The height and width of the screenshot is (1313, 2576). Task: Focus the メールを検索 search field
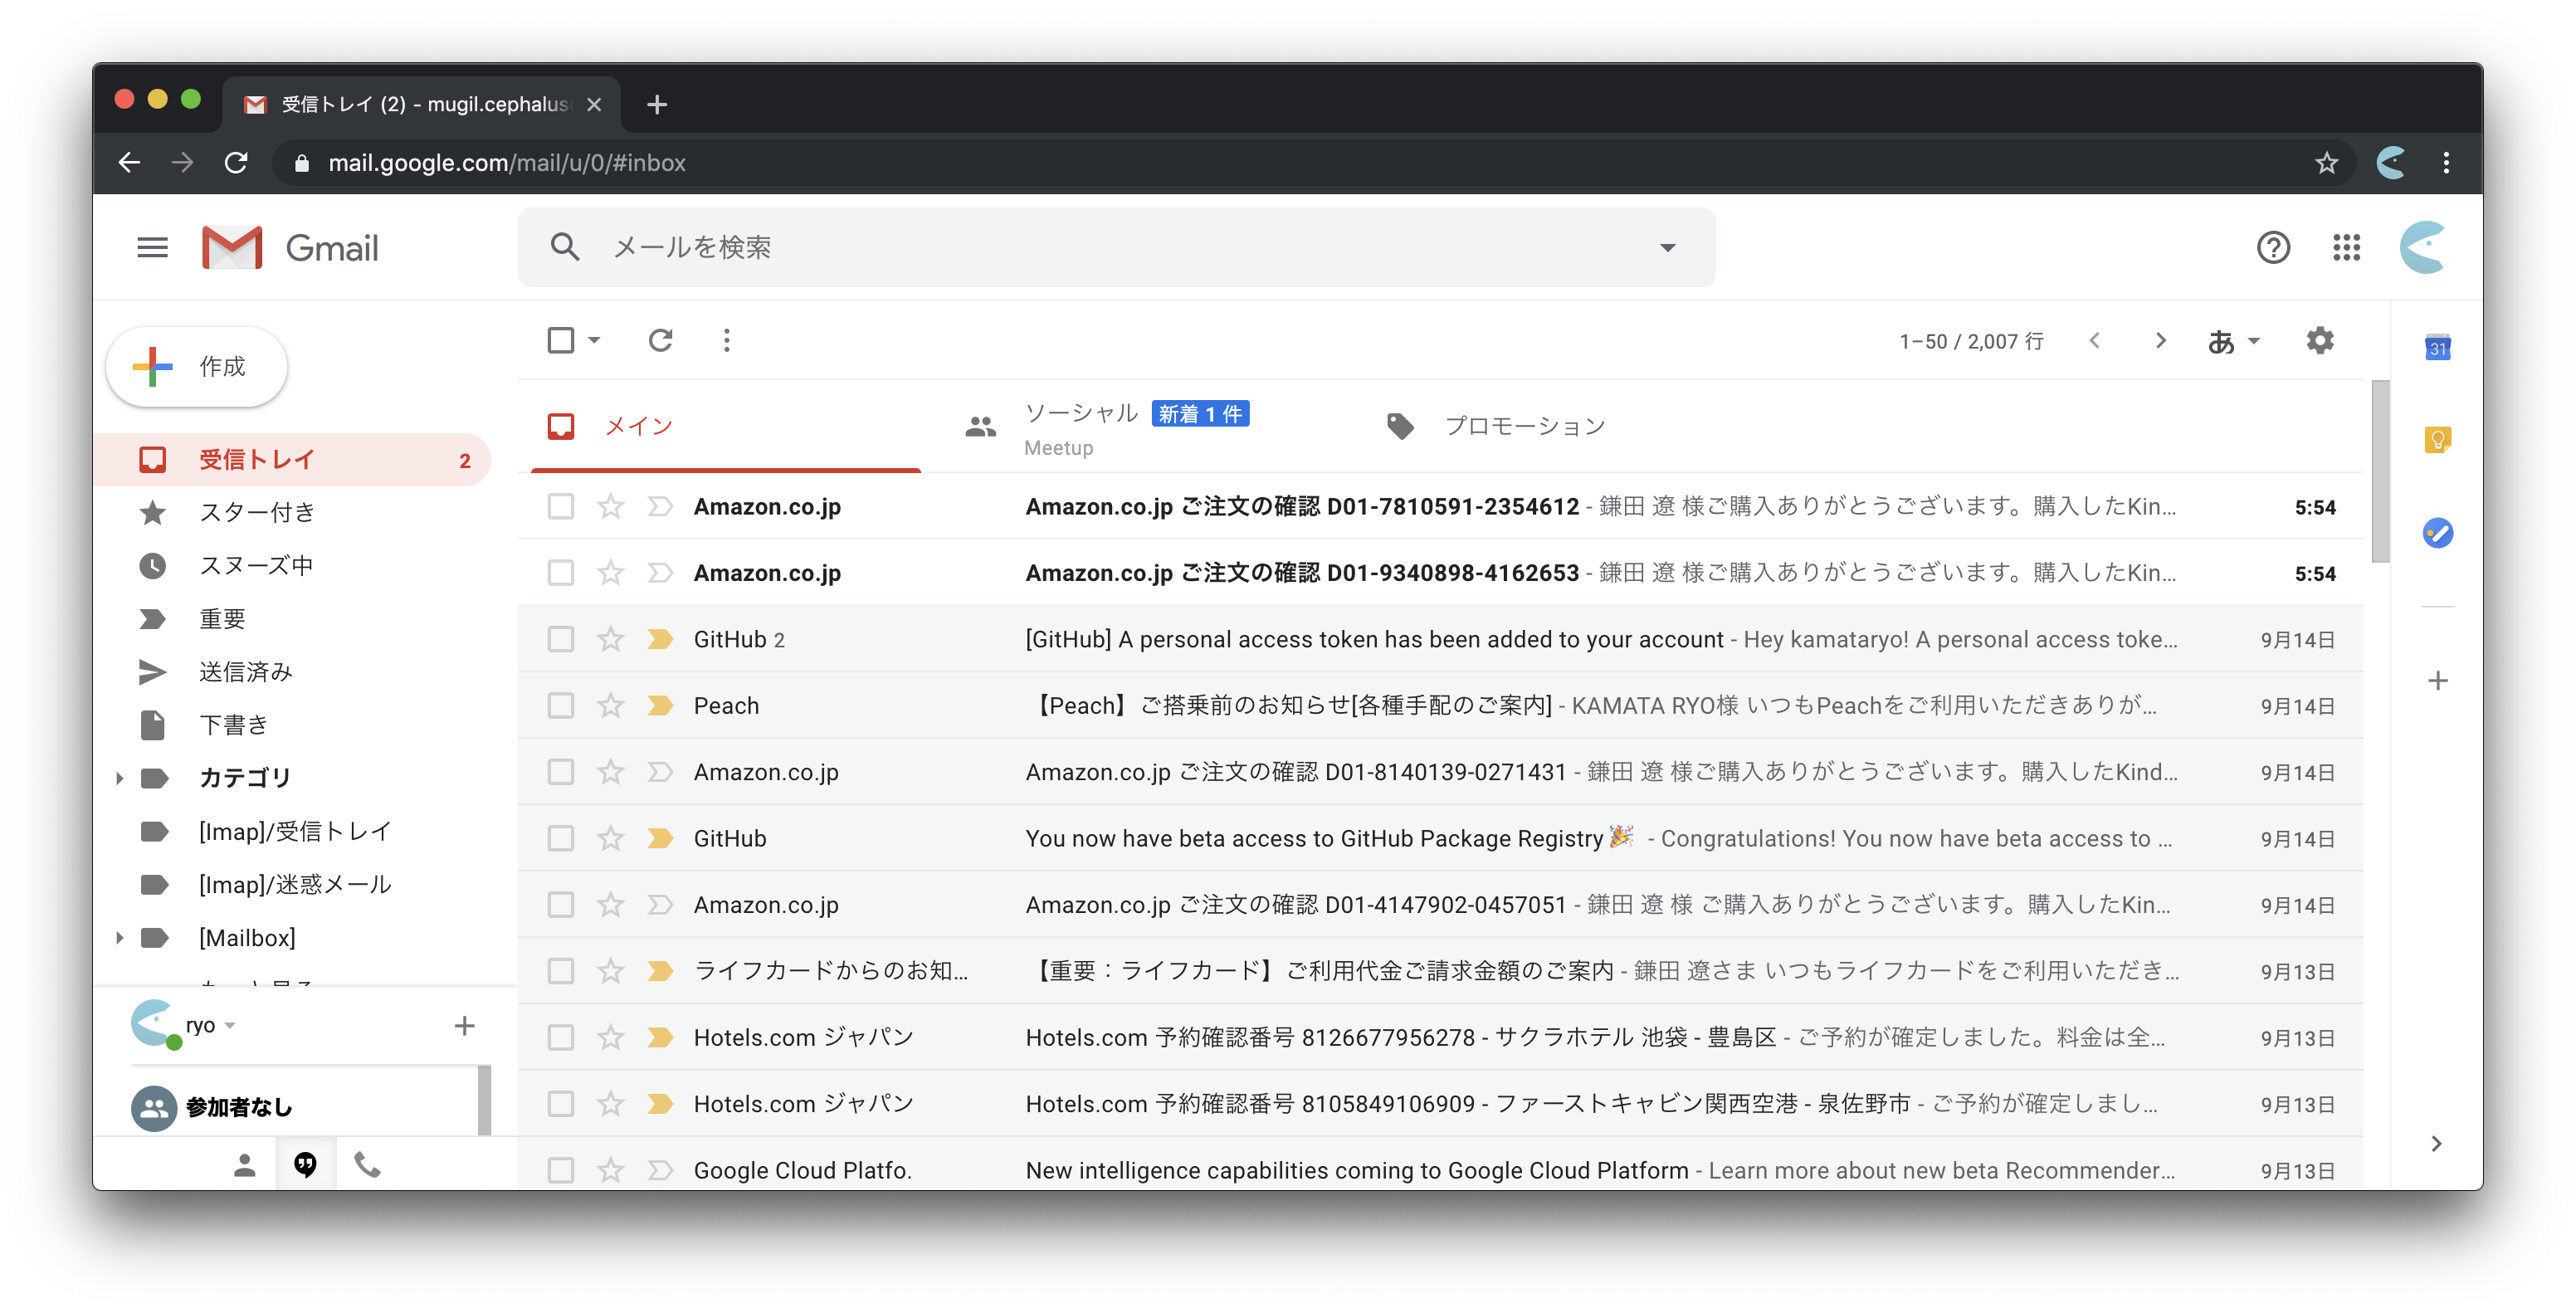click(1116, 247)
